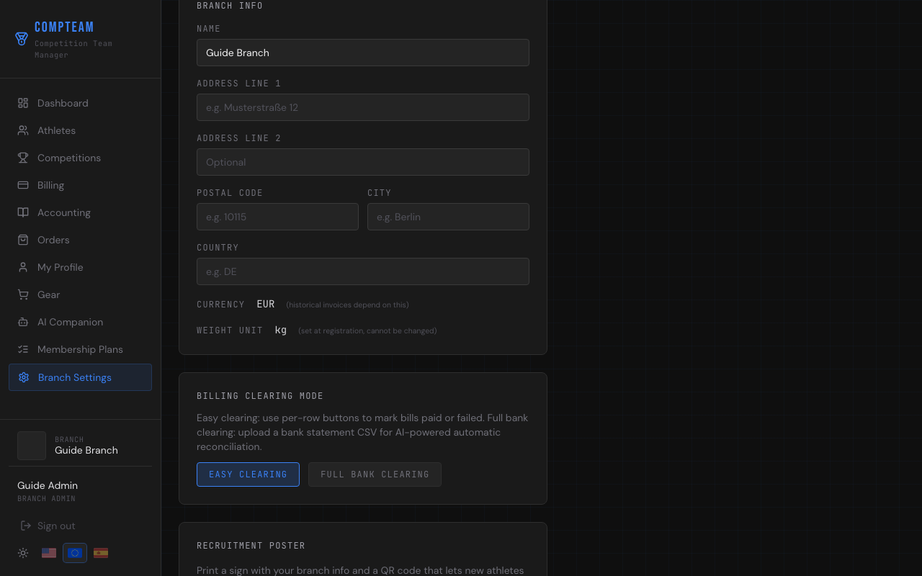Click the Recruitment Poster heading
The width and height of the screenshot is (922, 576).
pos(251,546)
